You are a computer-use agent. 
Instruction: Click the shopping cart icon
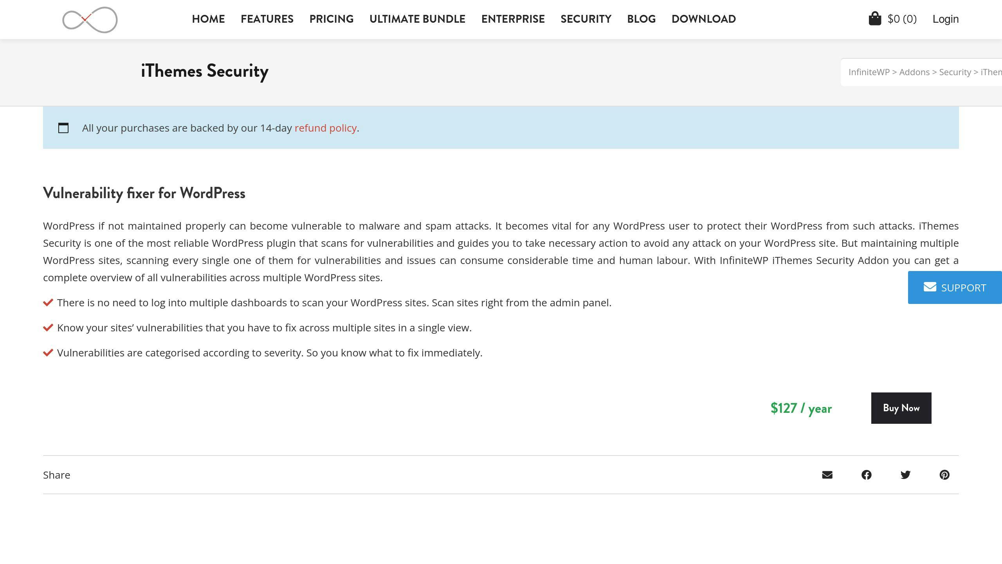coord(875,18)
